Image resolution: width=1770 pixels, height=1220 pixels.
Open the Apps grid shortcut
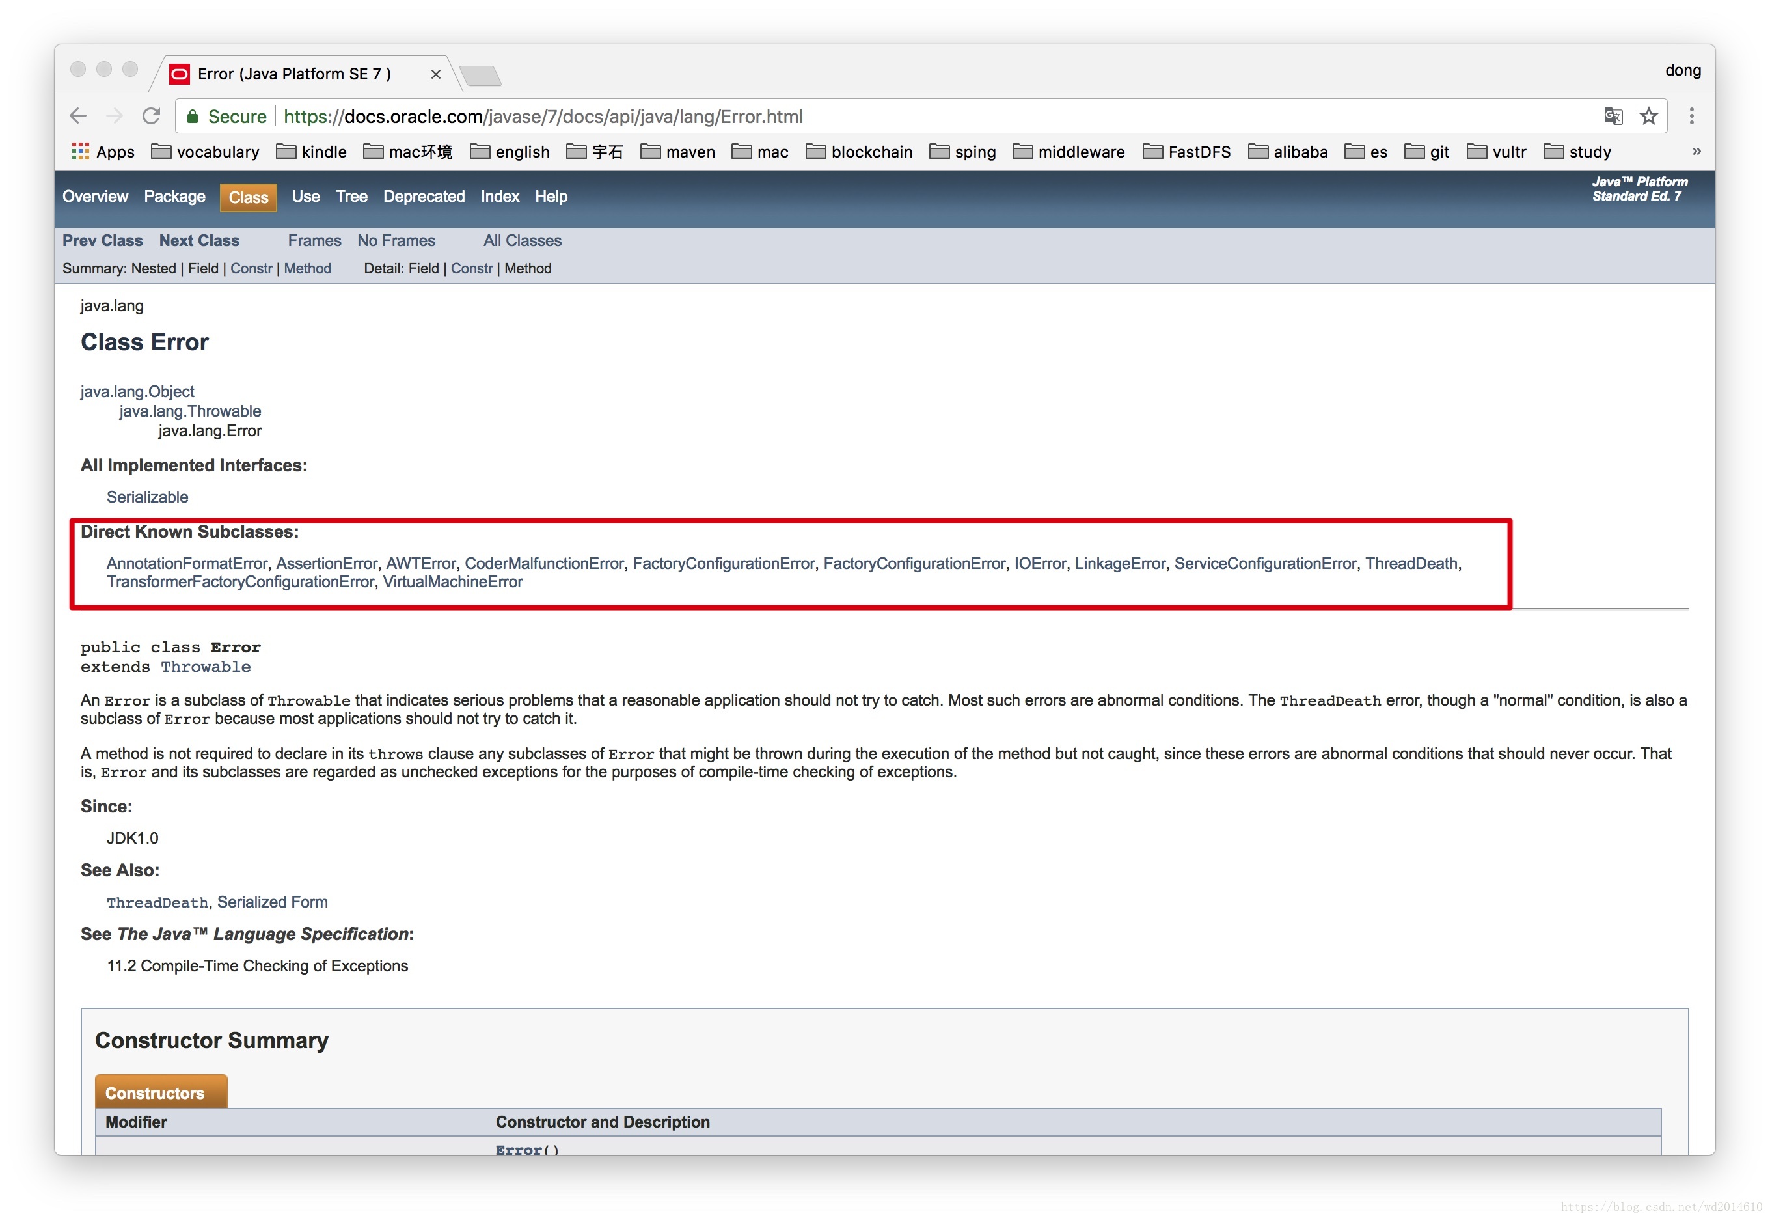click(x=103, y=152)
